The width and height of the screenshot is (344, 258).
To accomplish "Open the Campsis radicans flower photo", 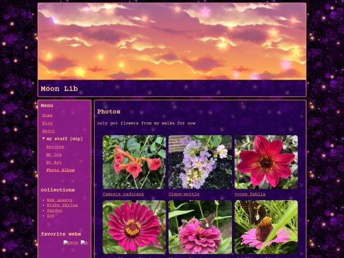I will pyautogui.click(x=134, y=162).
